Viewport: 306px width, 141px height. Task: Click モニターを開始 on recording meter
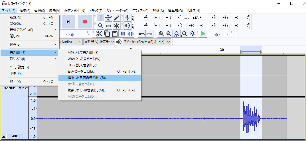pos(192,18)
